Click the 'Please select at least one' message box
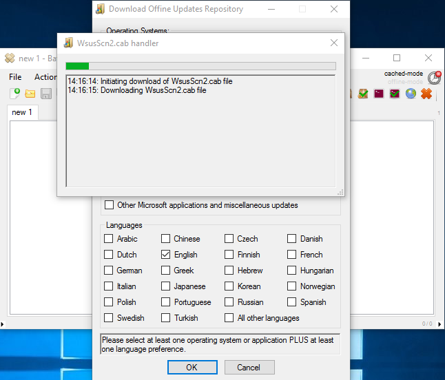Viewport: 445px width, 380px height. 220,344
